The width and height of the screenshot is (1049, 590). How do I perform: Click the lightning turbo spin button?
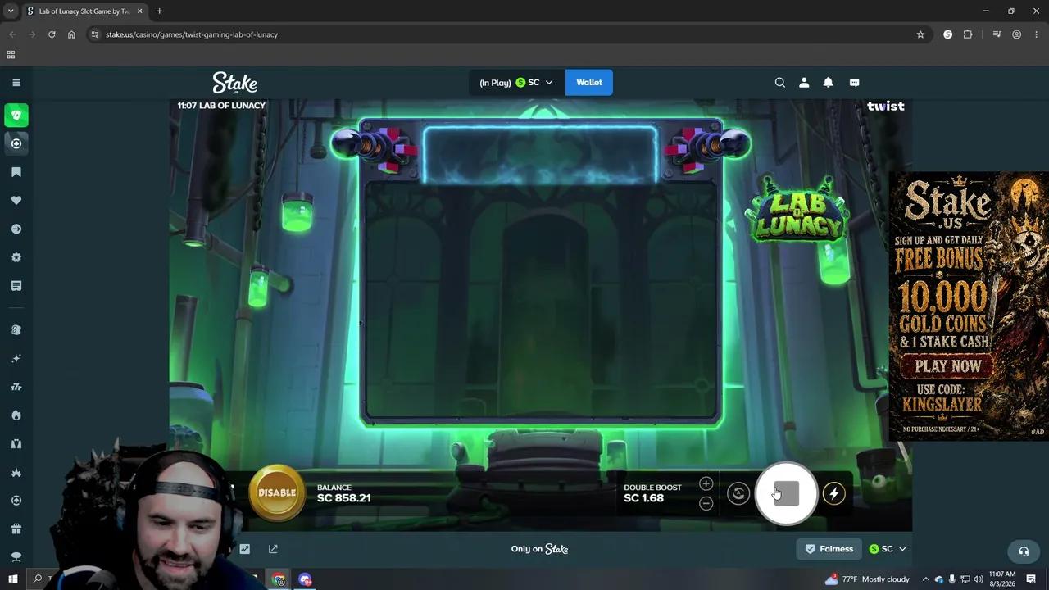[x=834, y=493]
